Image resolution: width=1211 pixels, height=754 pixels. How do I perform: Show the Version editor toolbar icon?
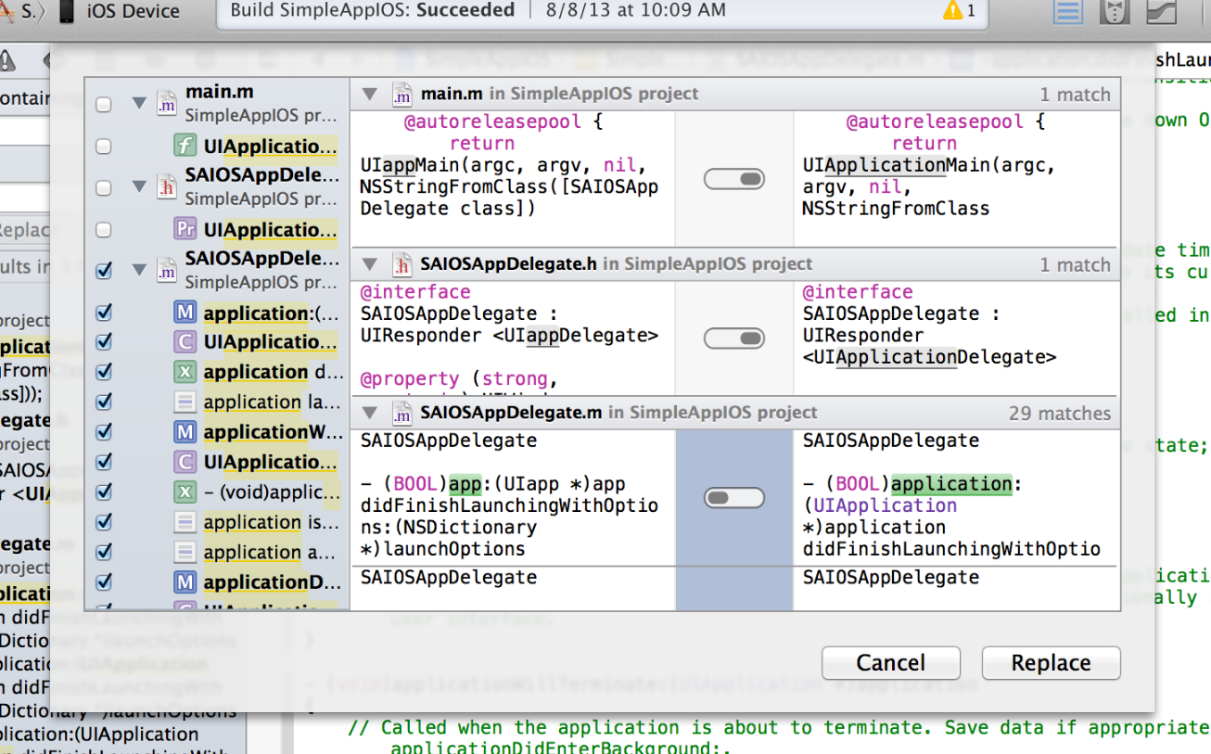1161,12
